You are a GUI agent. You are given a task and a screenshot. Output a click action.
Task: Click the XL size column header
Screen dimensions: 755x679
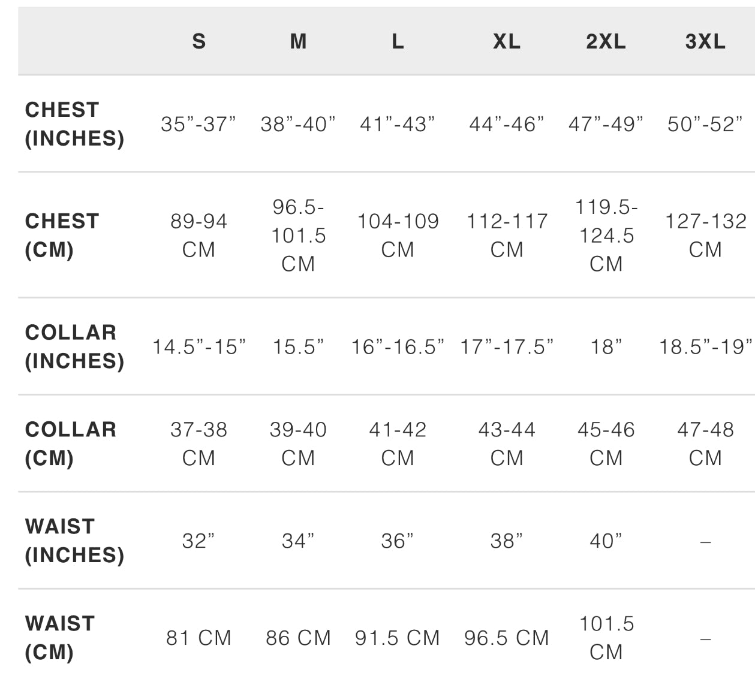pyautogui.click(x=507, y=41)
